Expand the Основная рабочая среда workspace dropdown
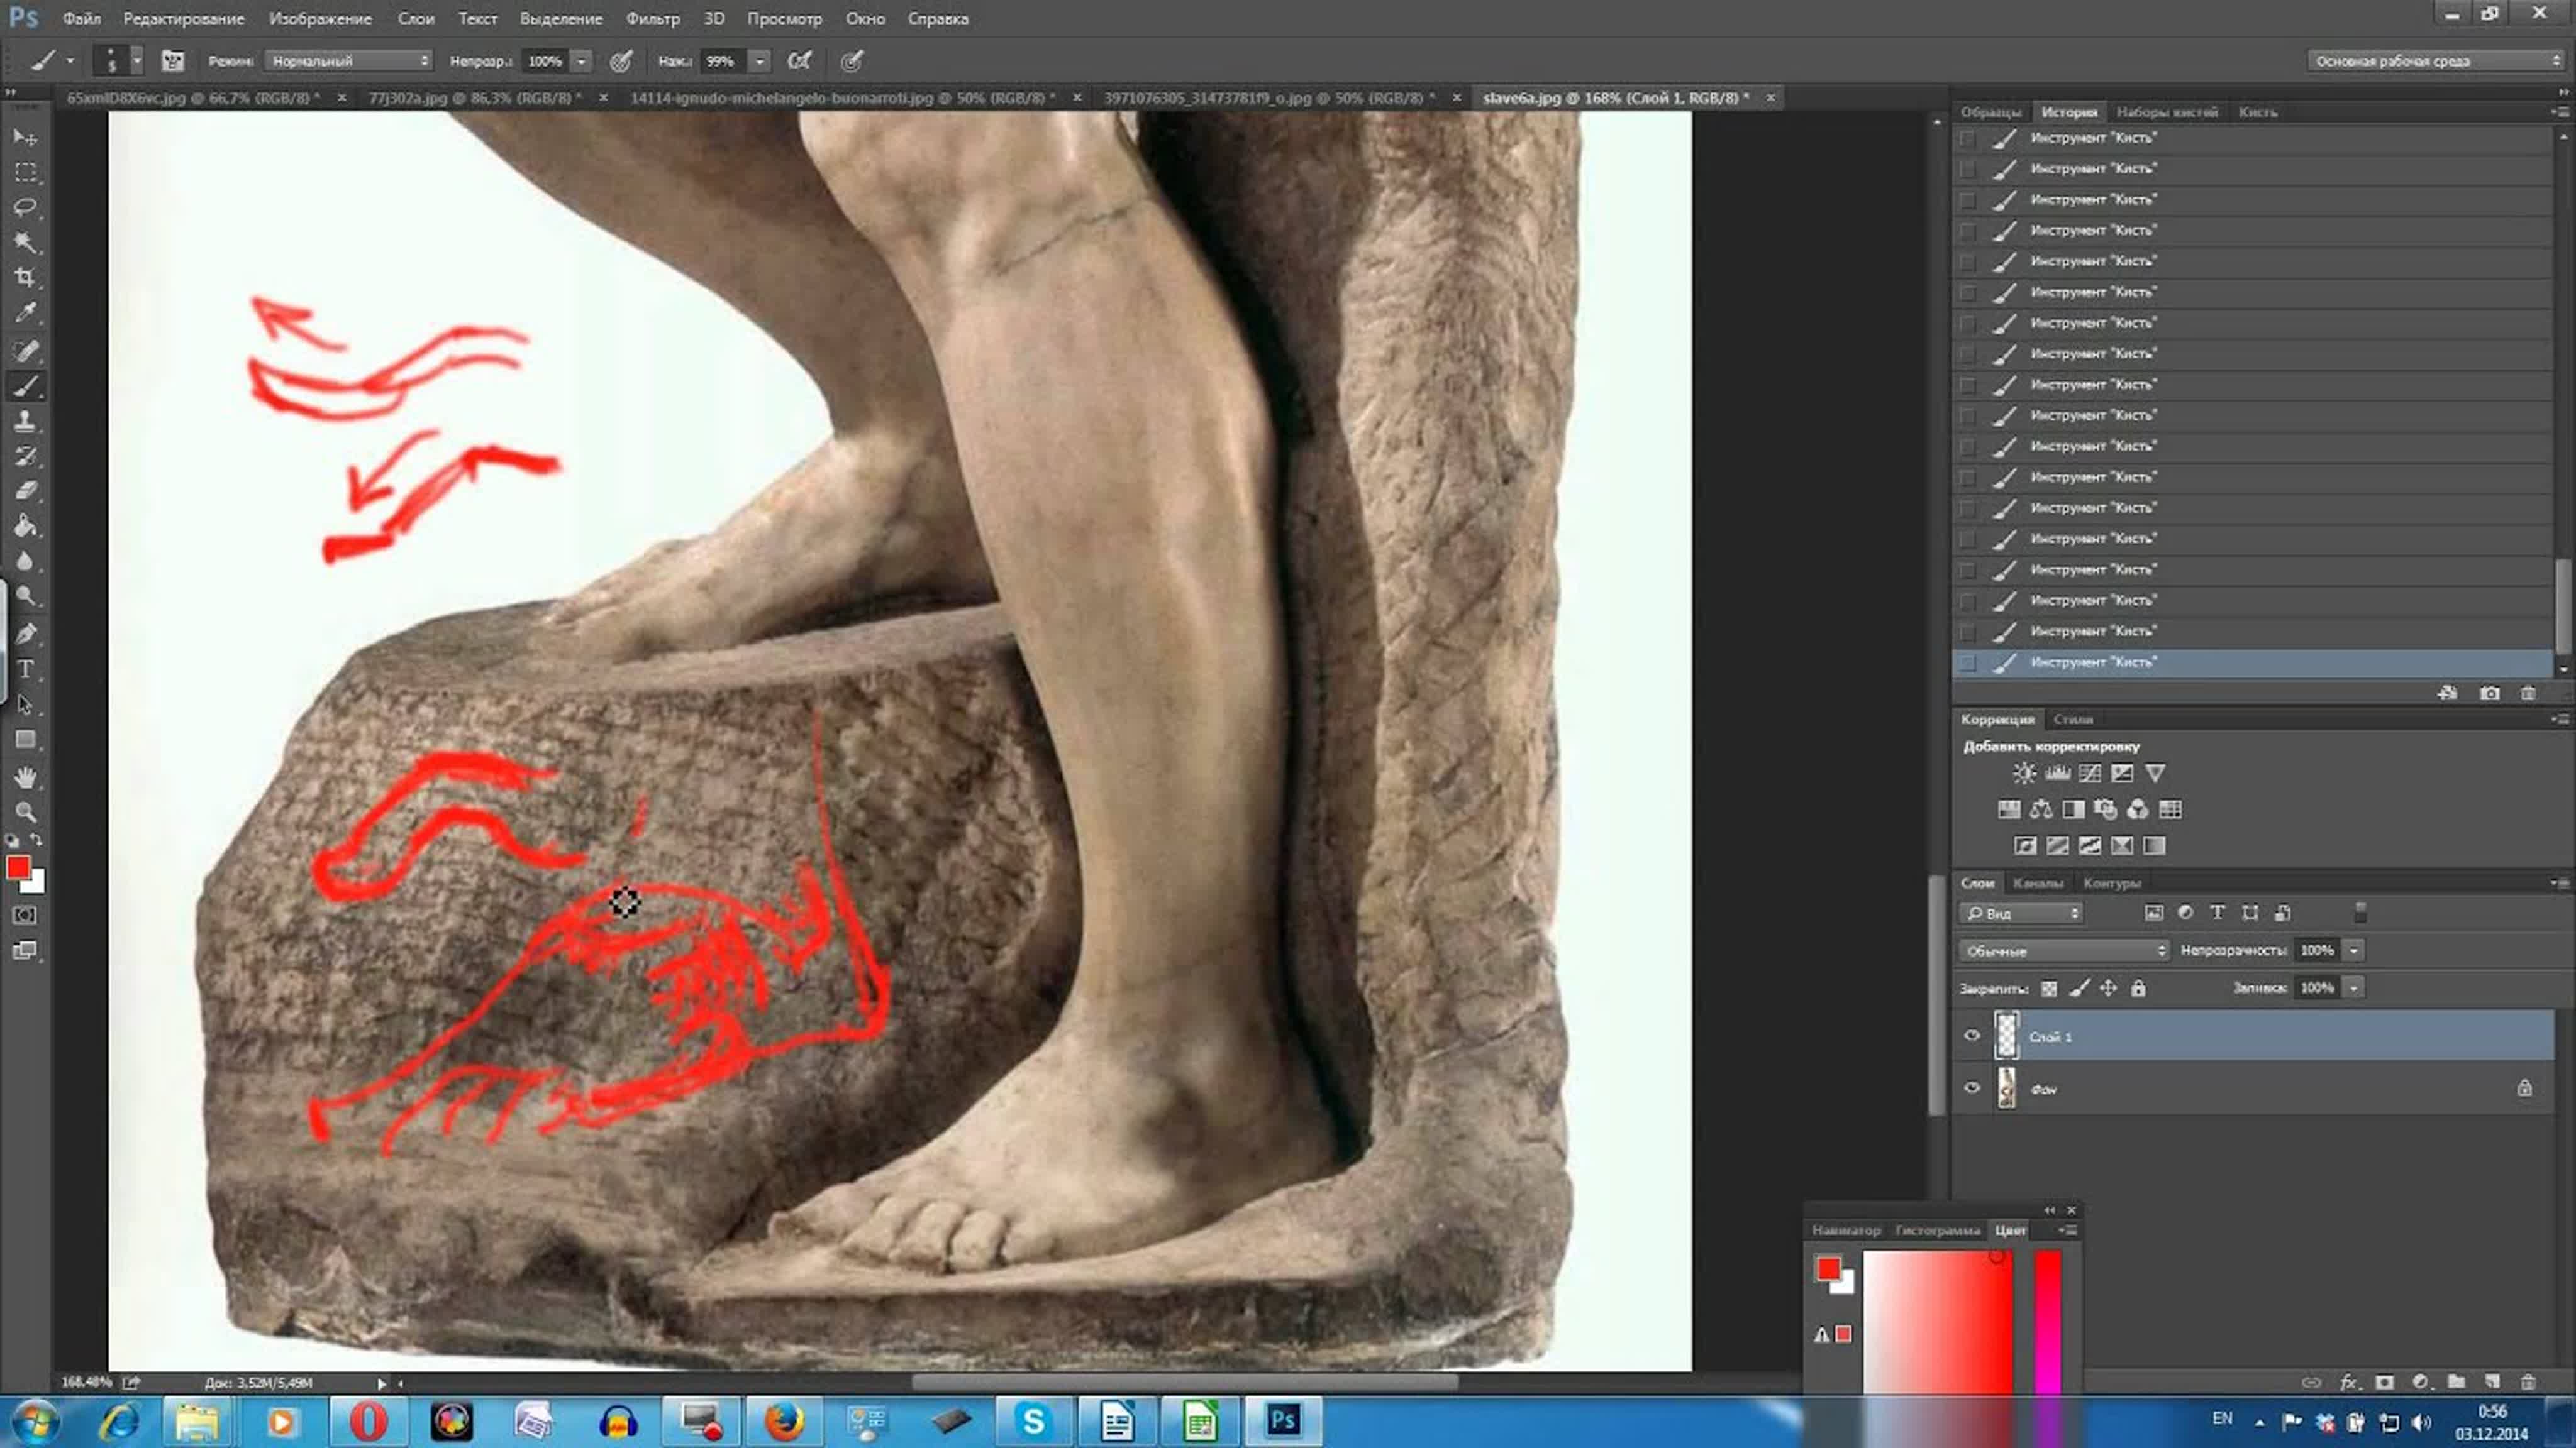The height and width of the screenshot is (1448, 2576). click(2436, 61)
